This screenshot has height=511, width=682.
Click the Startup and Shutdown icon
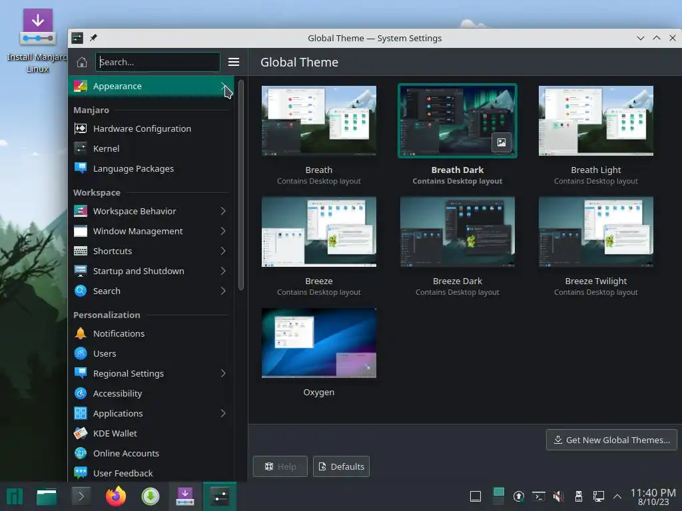coord(81,271)
